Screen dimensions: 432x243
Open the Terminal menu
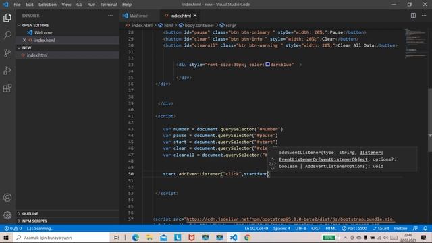point(109,5)
